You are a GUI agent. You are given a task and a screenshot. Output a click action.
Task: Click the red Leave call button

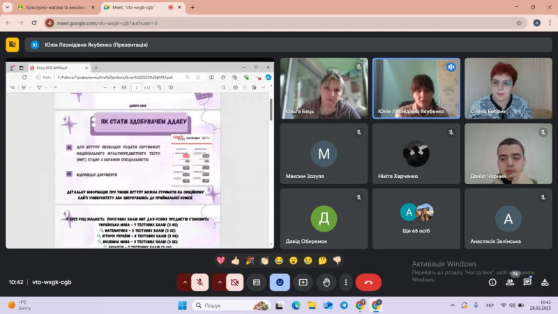[x=368, y=282]
